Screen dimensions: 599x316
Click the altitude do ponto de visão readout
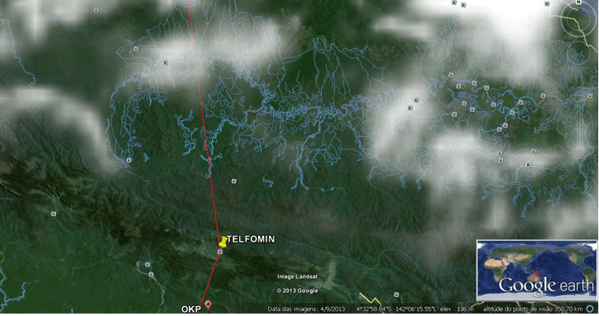[x=533, y=309]
